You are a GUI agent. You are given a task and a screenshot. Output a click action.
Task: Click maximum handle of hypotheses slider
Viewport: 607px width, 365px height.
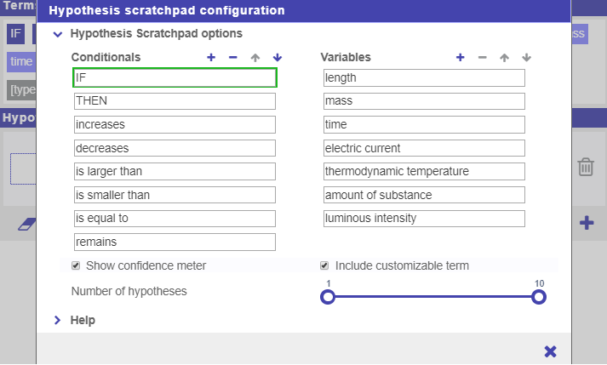pos(538,297)
